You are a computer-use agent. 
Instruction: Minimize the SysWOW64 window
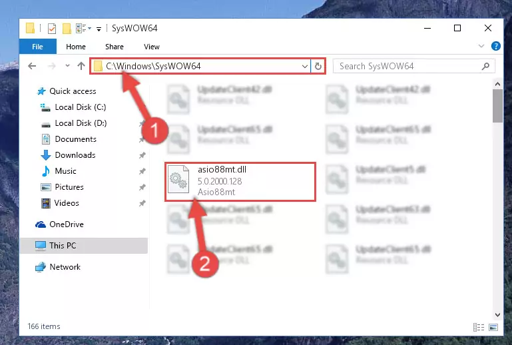coord(427,28)
